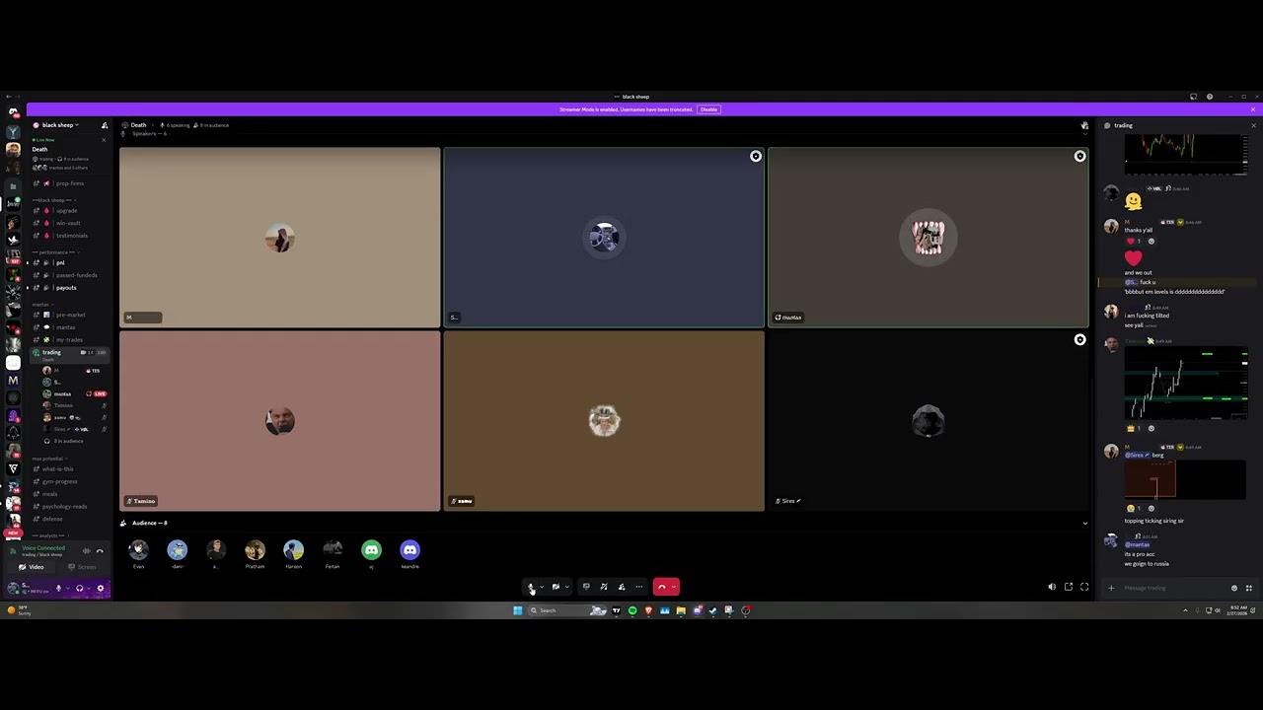
Task: Open Spotify from the taskbar
Action: click(x=632, y=610)
